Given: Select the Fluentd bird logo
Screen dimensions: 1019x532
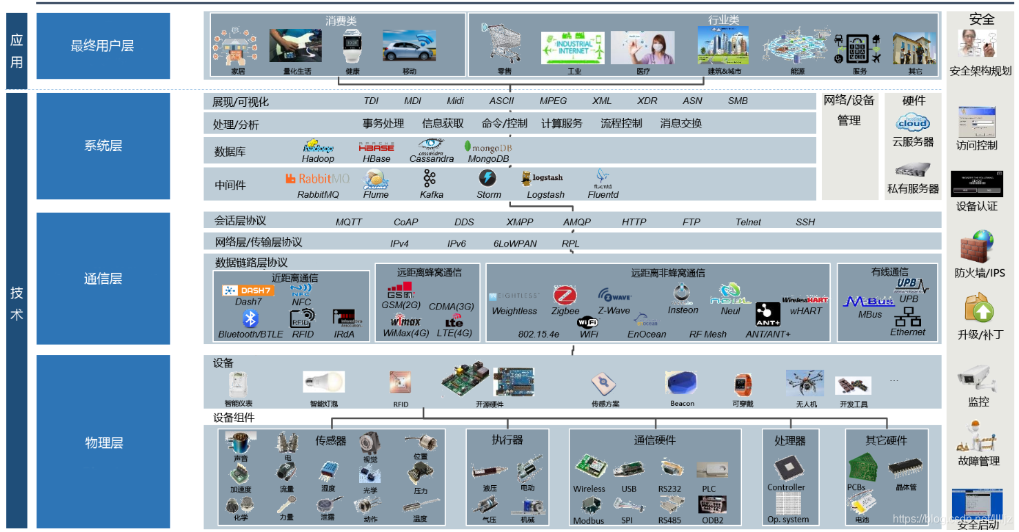Looking at the screenshot, I should pos(603,178).
